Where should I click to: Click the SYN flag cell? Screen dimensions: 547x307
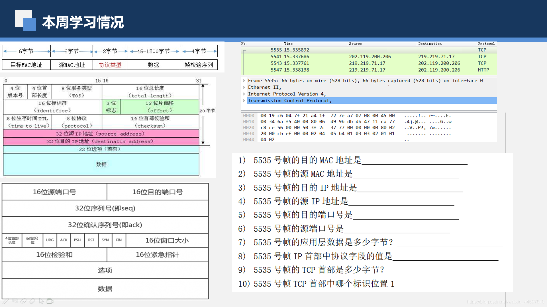(105, 240)
